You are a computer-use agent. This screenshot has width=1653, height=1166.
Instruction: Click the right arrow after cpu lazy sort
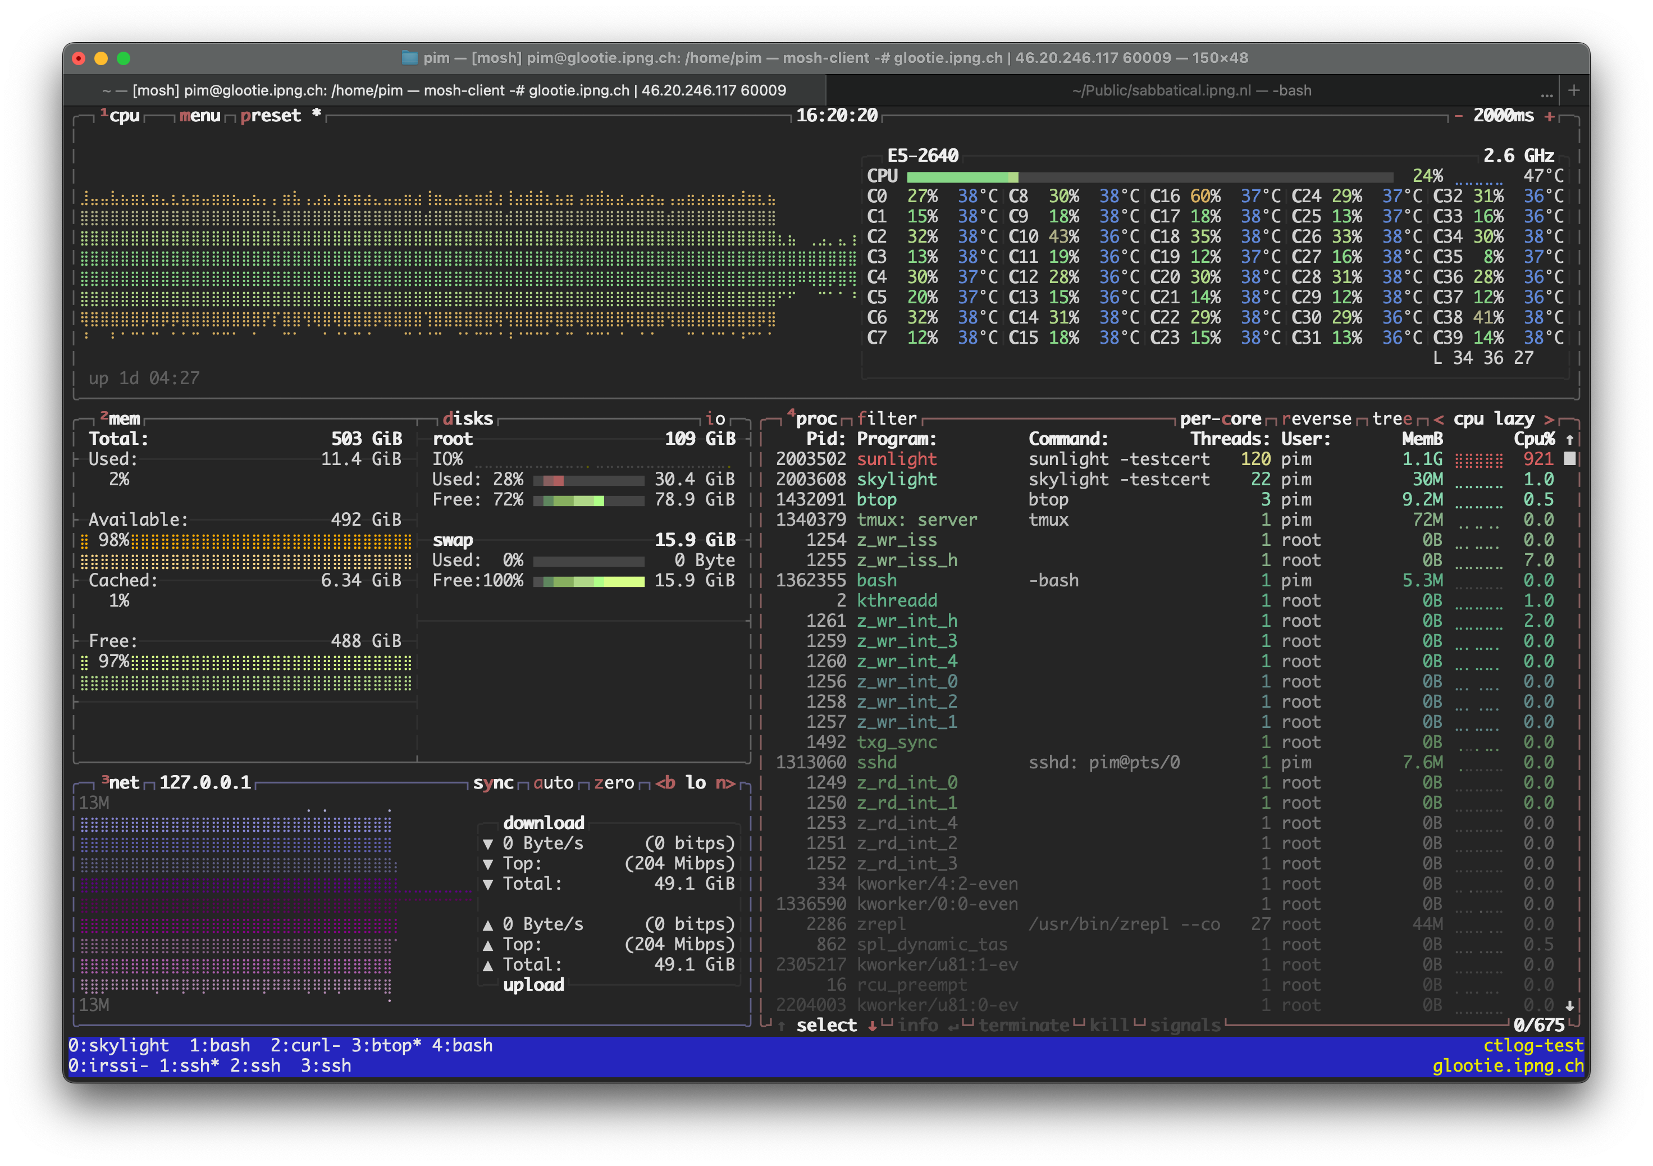click(x=1549, y=419)
